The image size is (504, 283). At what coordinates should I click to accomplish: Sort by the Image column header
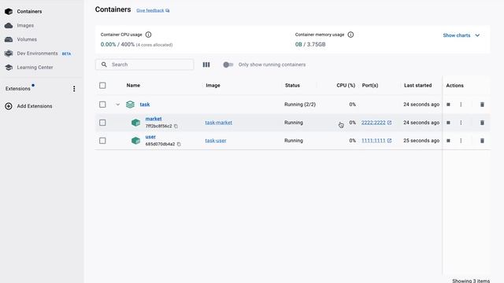(x=213, y=86)
